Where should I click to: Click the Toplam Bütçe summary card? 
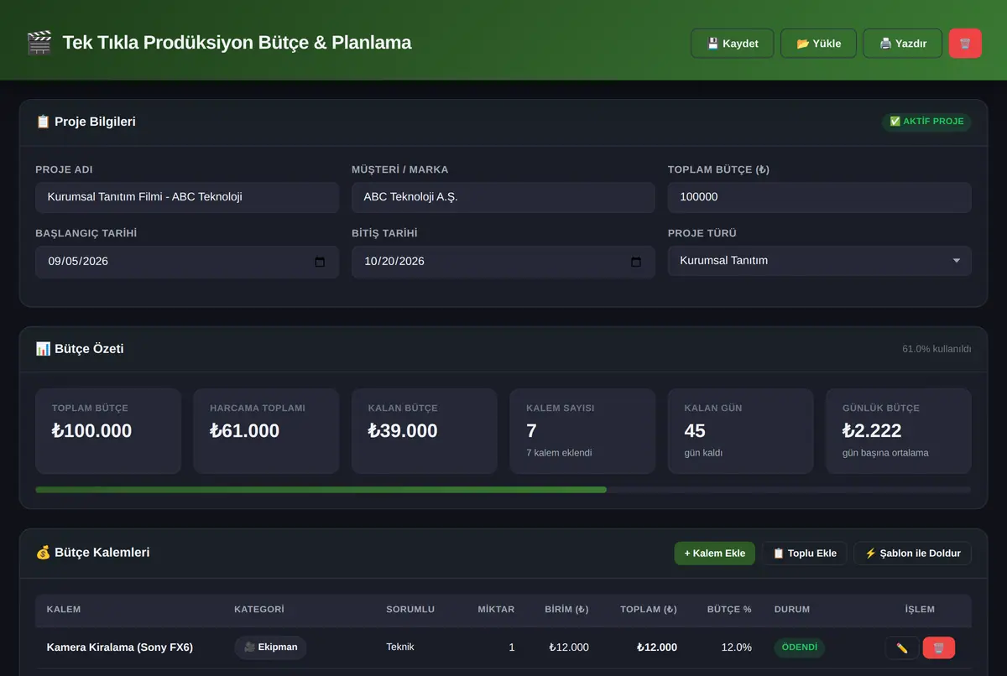click(108, 431)
